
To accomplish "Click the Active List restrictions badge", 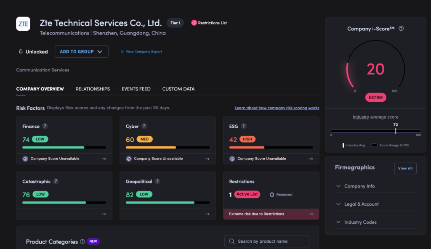I will pos(247,194).
